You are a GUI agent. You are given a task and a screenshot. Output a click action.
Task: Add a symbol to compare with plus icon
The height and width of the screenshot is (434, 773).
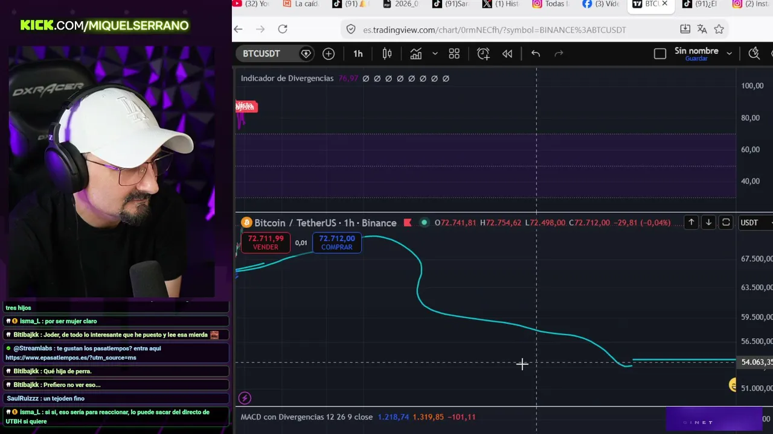point(329,54)
